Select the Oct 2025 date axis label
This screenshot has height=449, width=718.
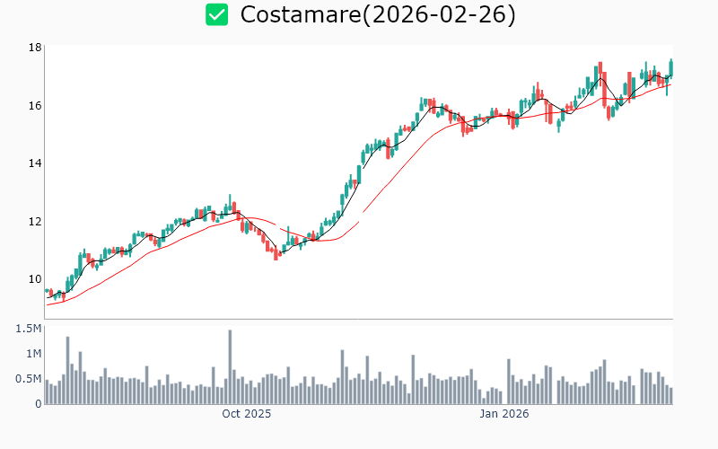coord(246,414)
